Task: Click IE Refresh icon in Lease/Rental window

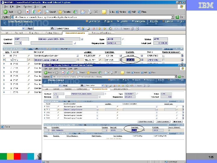Action: [x=34, y=12]
